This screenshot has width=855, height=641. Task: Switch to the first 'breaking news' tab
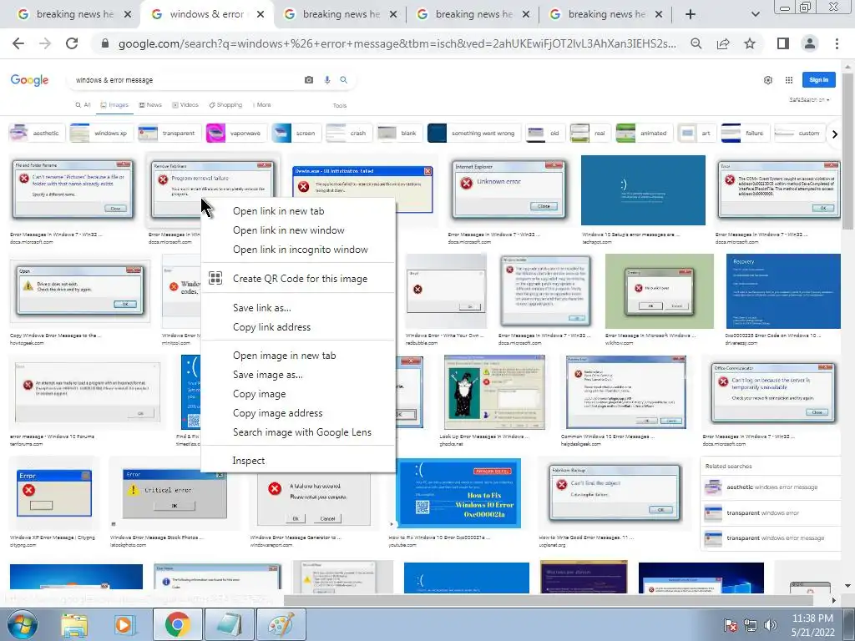click(x=74, y=14)
